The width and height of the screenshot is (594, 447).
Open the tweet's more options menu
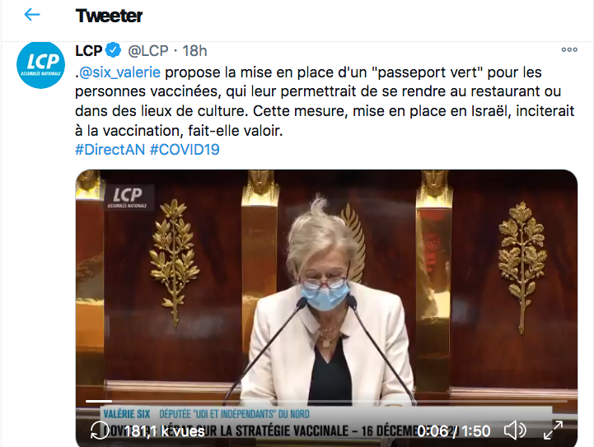pyautogui.click(x=569, y=49)
